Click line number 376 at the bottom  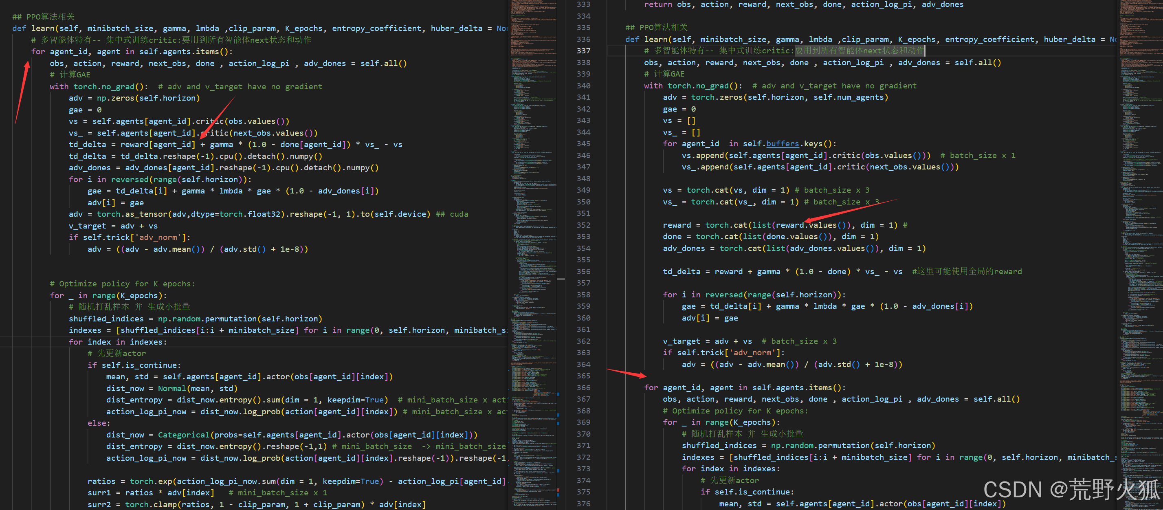[x=583, y=503]
